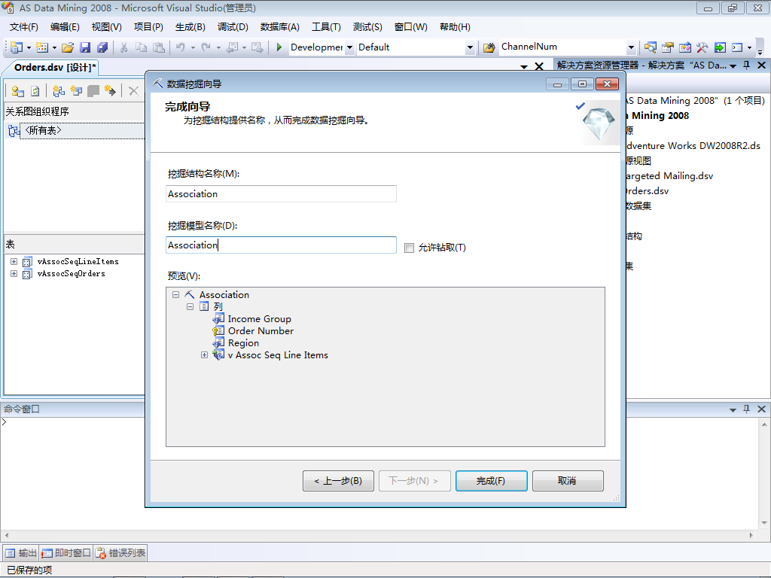The image size is (771, 578).
Task: Click the Copy toolbar icon
Action: tap(141, 47)
